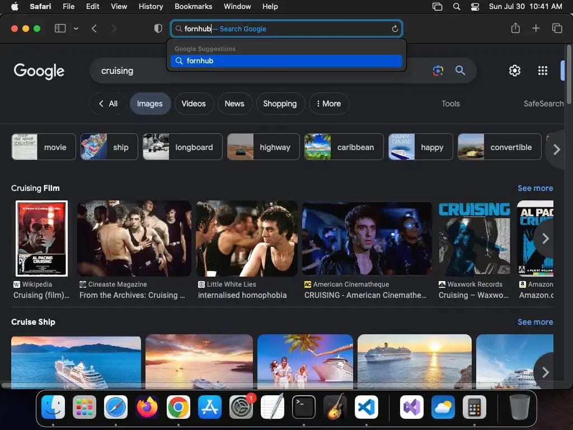Open the Google apps grid
This screenshot has width=573, height=430.
[x=543, y=71]
